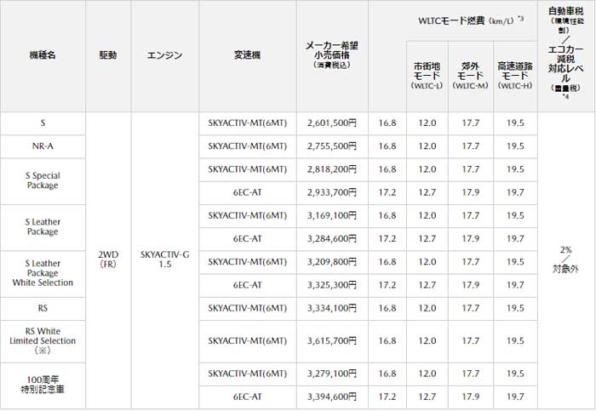The width and height of the screenshot is (596, 411).
Task: Select the 100周年特別記念車 model cell
Action: click(43, 385)
